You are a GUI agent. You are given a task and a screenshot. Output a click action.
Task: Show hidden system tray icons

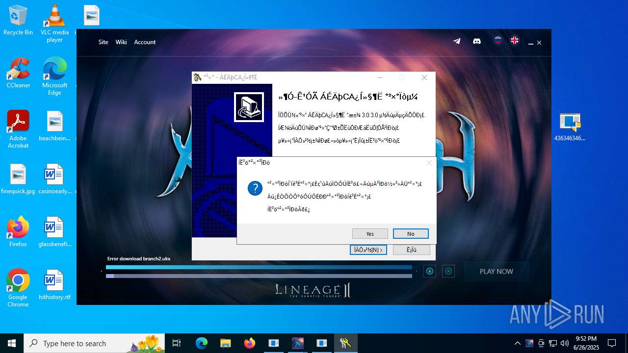tap(517, 343)
